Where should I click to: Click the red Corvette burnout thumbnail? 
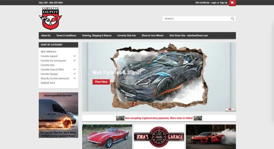[x=211, y=137]
